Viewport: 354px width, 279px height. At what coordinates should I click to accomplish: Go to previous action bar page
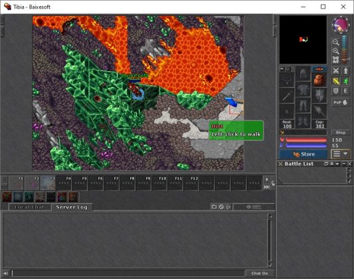tap(4, 179)
